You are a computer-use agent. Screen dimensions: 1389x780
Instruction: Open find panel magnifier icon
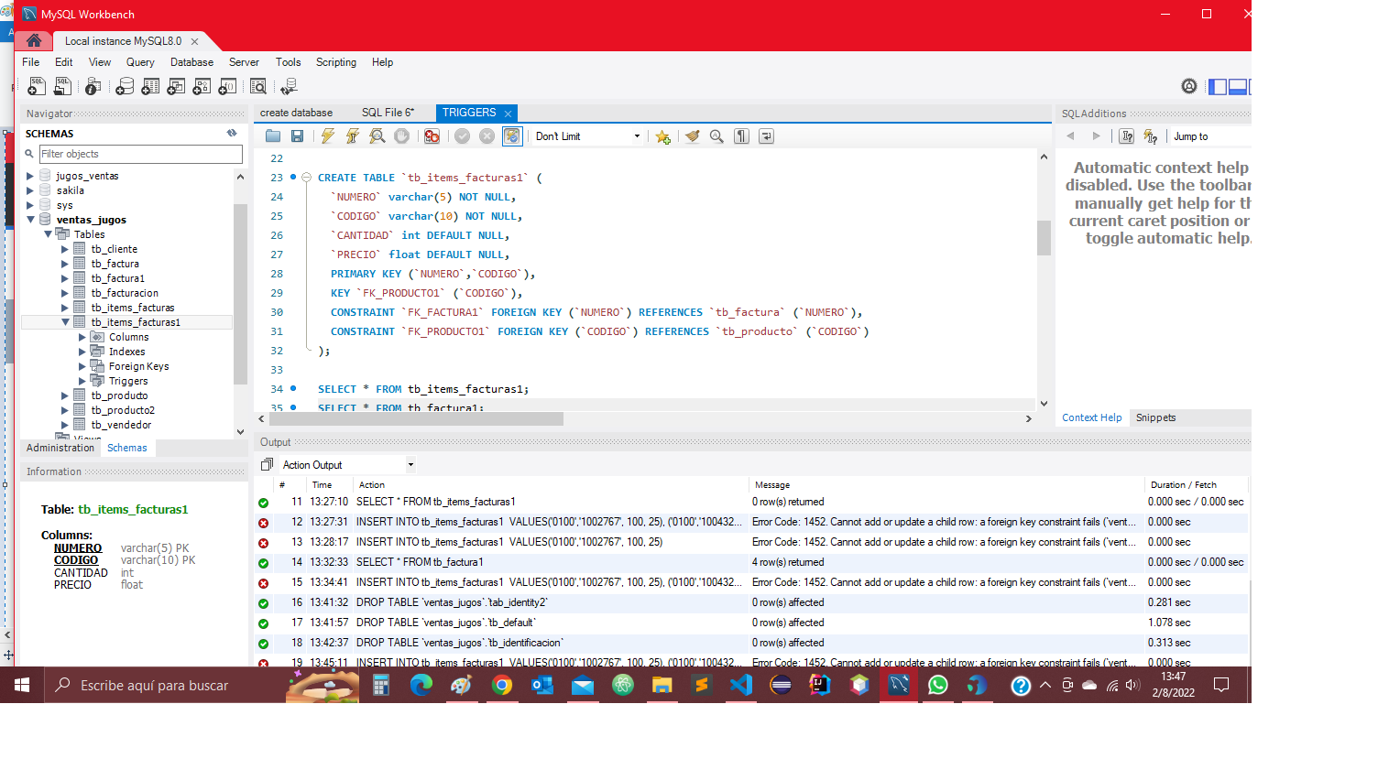(x=716, y=136)
